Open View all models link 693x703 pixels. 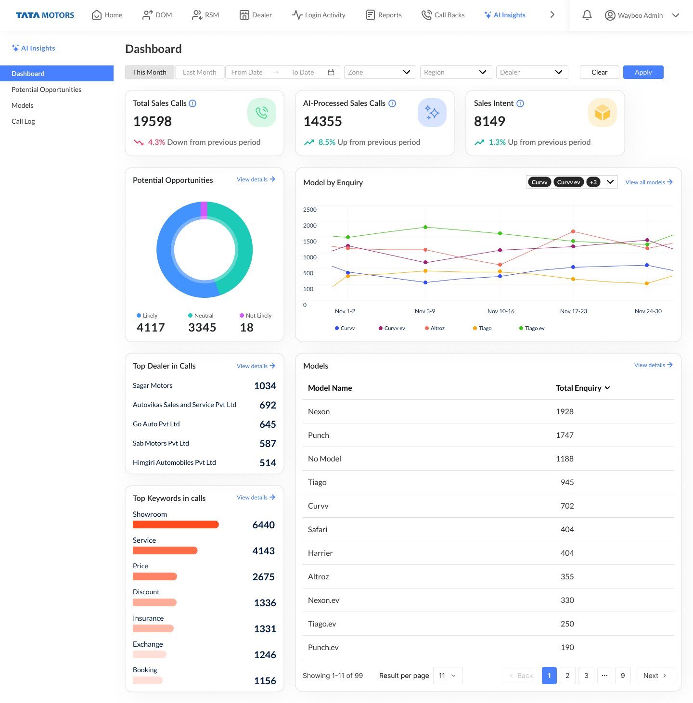click(x=648, y=182)
